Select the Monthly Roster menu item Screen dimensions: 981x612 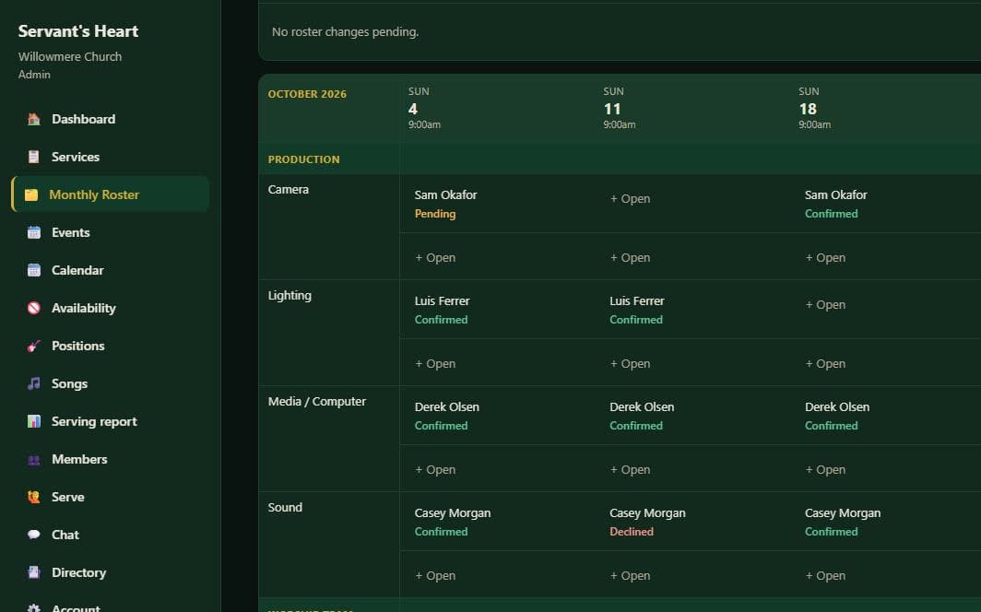(110, 194)
